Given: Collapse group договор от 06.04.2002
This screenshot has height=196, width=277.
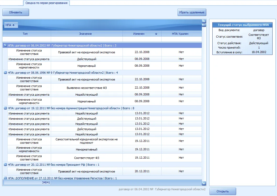Looking at the screenshot, I should (5, 45).
